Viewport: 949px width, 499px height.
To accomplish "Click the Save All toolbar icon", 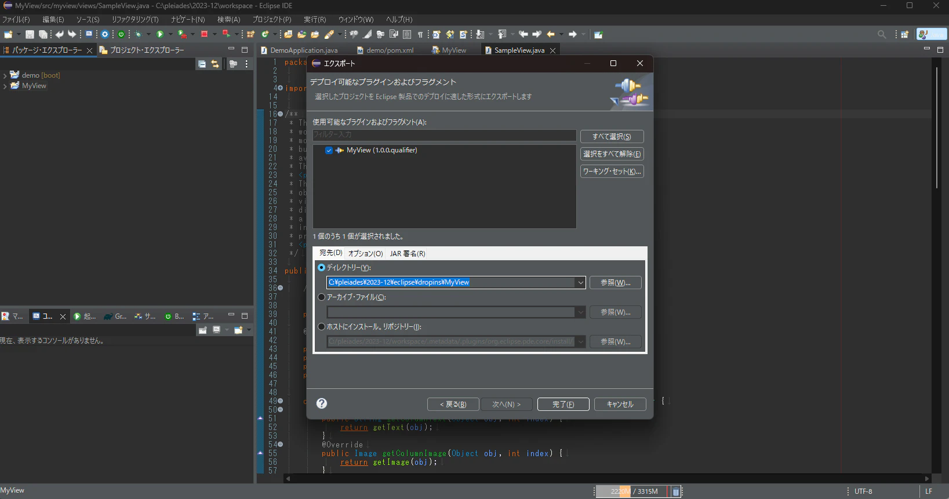I will (43, 35).
